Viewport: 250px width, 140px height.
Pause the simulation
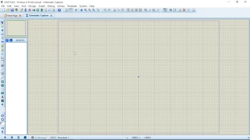18,137
